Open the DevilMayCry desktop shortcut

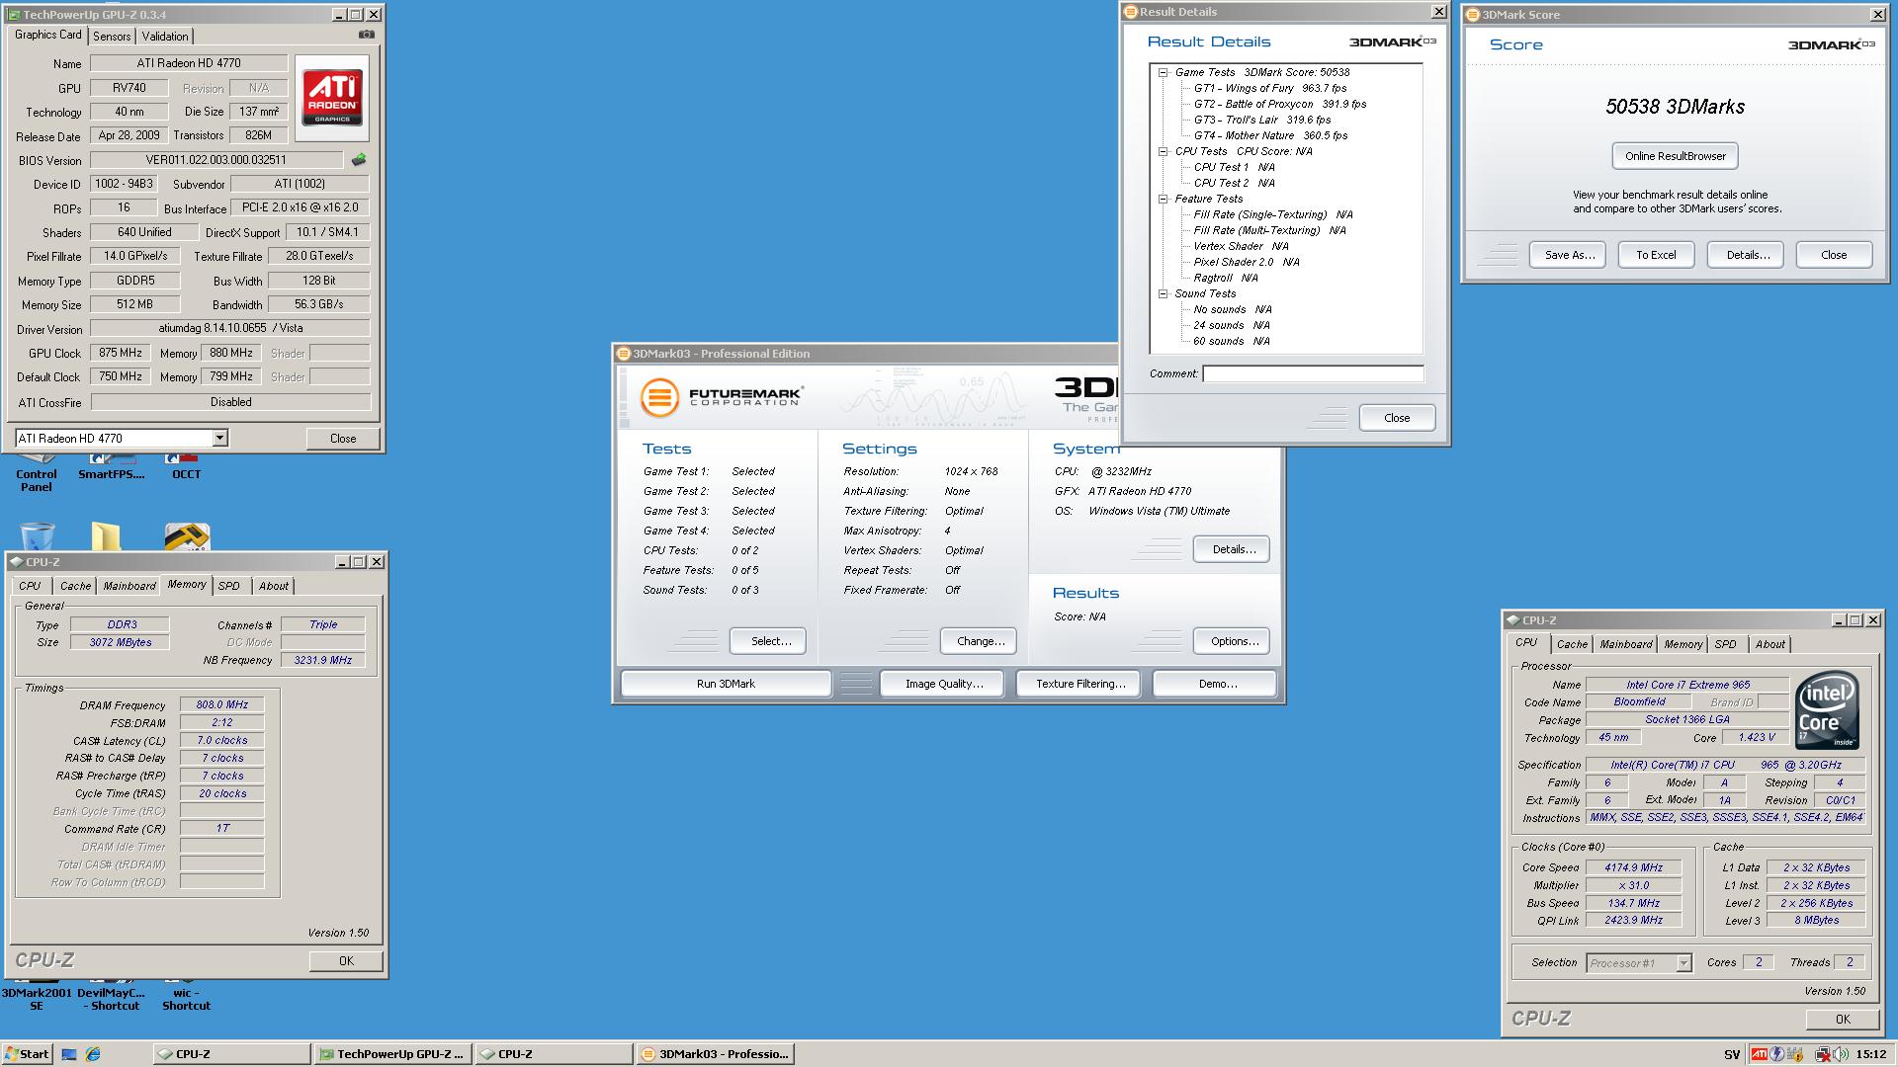click(x=111, y=995)
